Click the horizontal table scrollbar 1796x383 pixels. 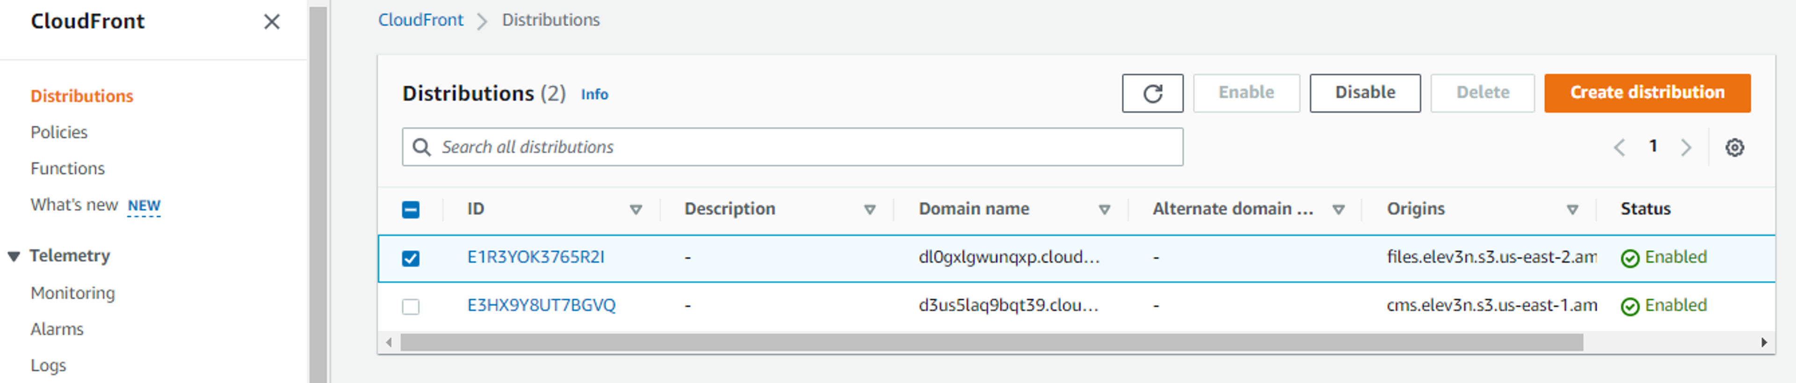click(x=992, y=342)
